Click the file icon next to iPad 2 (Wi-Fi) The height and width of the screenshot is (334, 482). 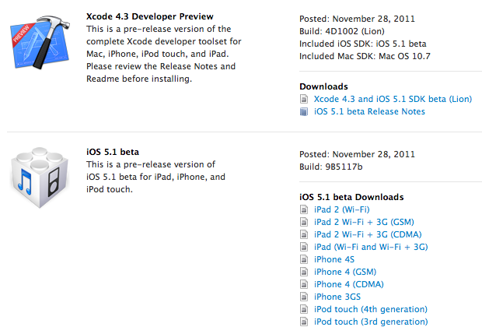point(304,210)
